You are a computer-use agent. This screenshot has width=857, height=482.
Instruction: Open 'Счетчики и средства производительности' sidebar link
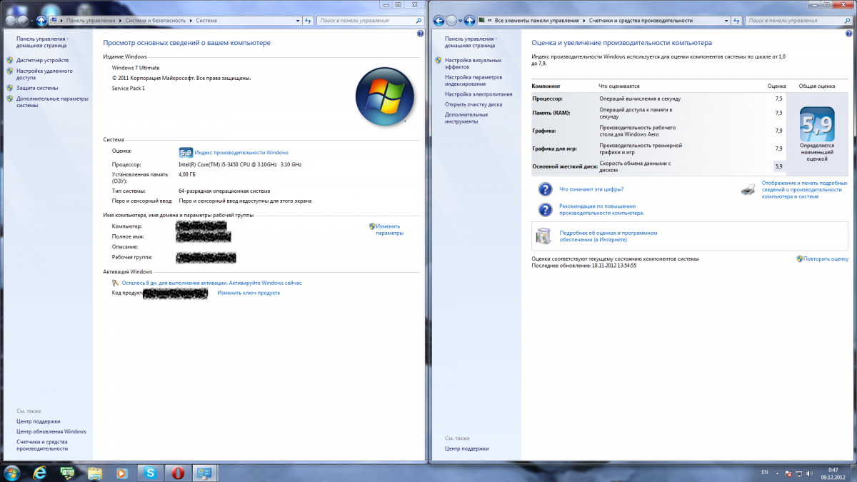coord(42,445)
